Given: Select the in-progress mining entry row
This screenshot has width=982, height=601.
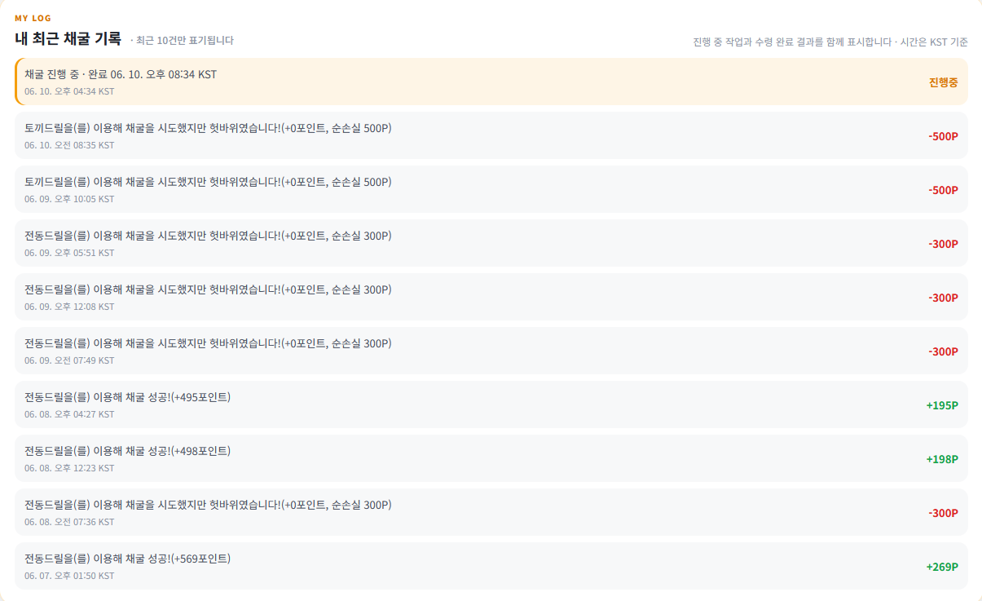Looking at the screenshot, I should [x=491, y=82].
